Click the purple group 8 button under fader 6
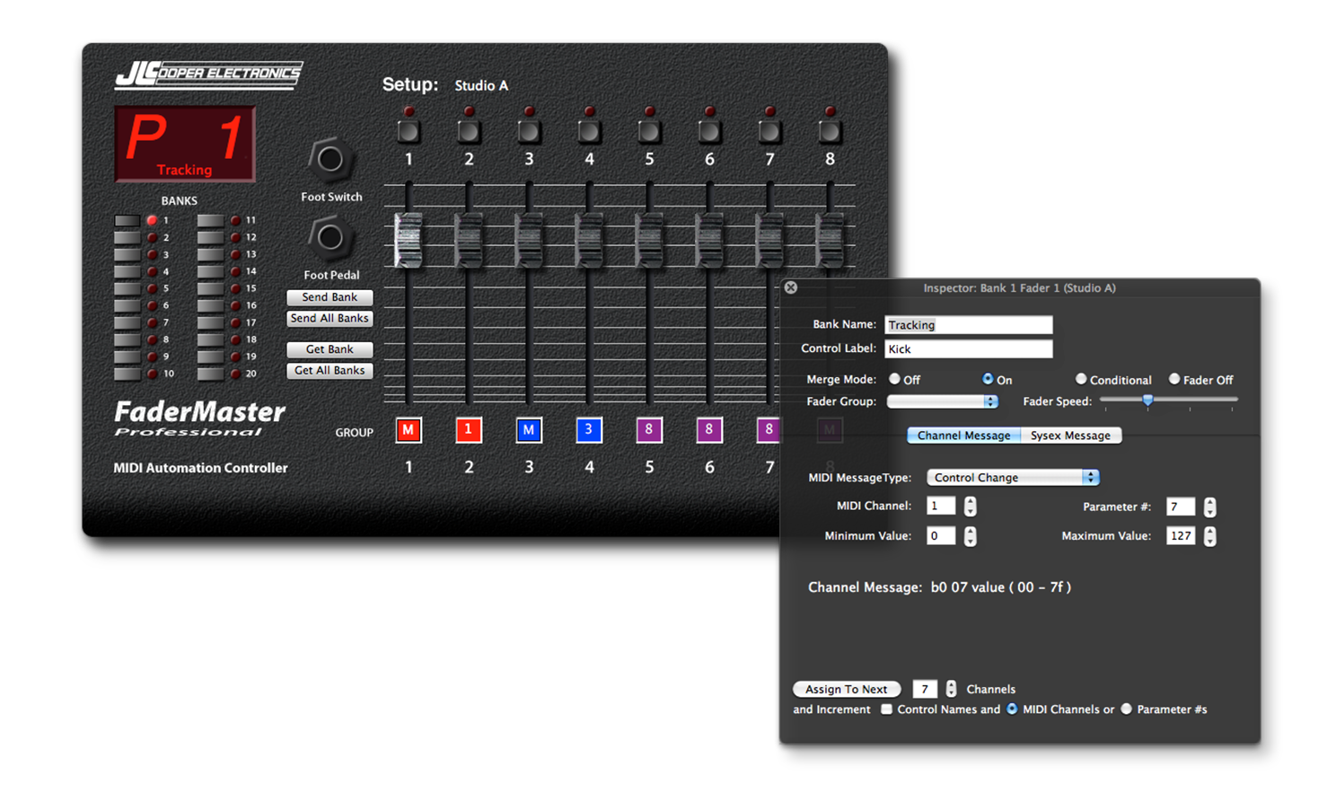The height and width of the screenshot is (793, 1336). 709,430
